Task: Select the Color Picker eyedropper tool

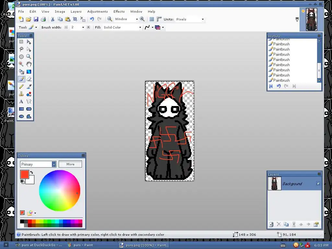Action: (x=29, y=86)
